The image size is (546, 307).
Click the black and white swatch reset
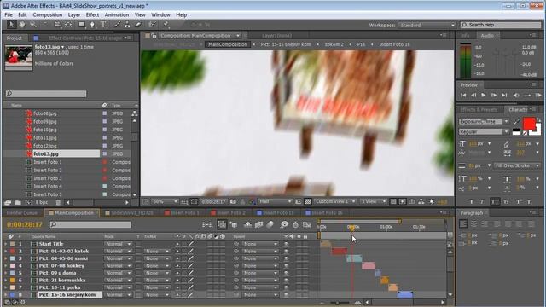click(517, 131)
